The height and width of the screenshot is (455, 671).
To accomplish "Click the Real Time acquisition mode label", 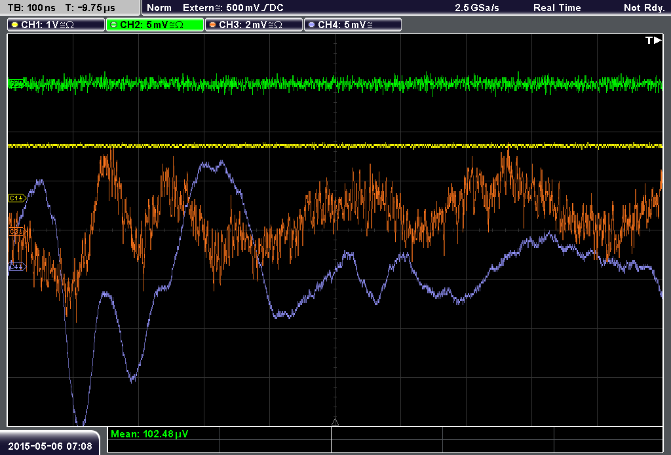I will point(557,8).
